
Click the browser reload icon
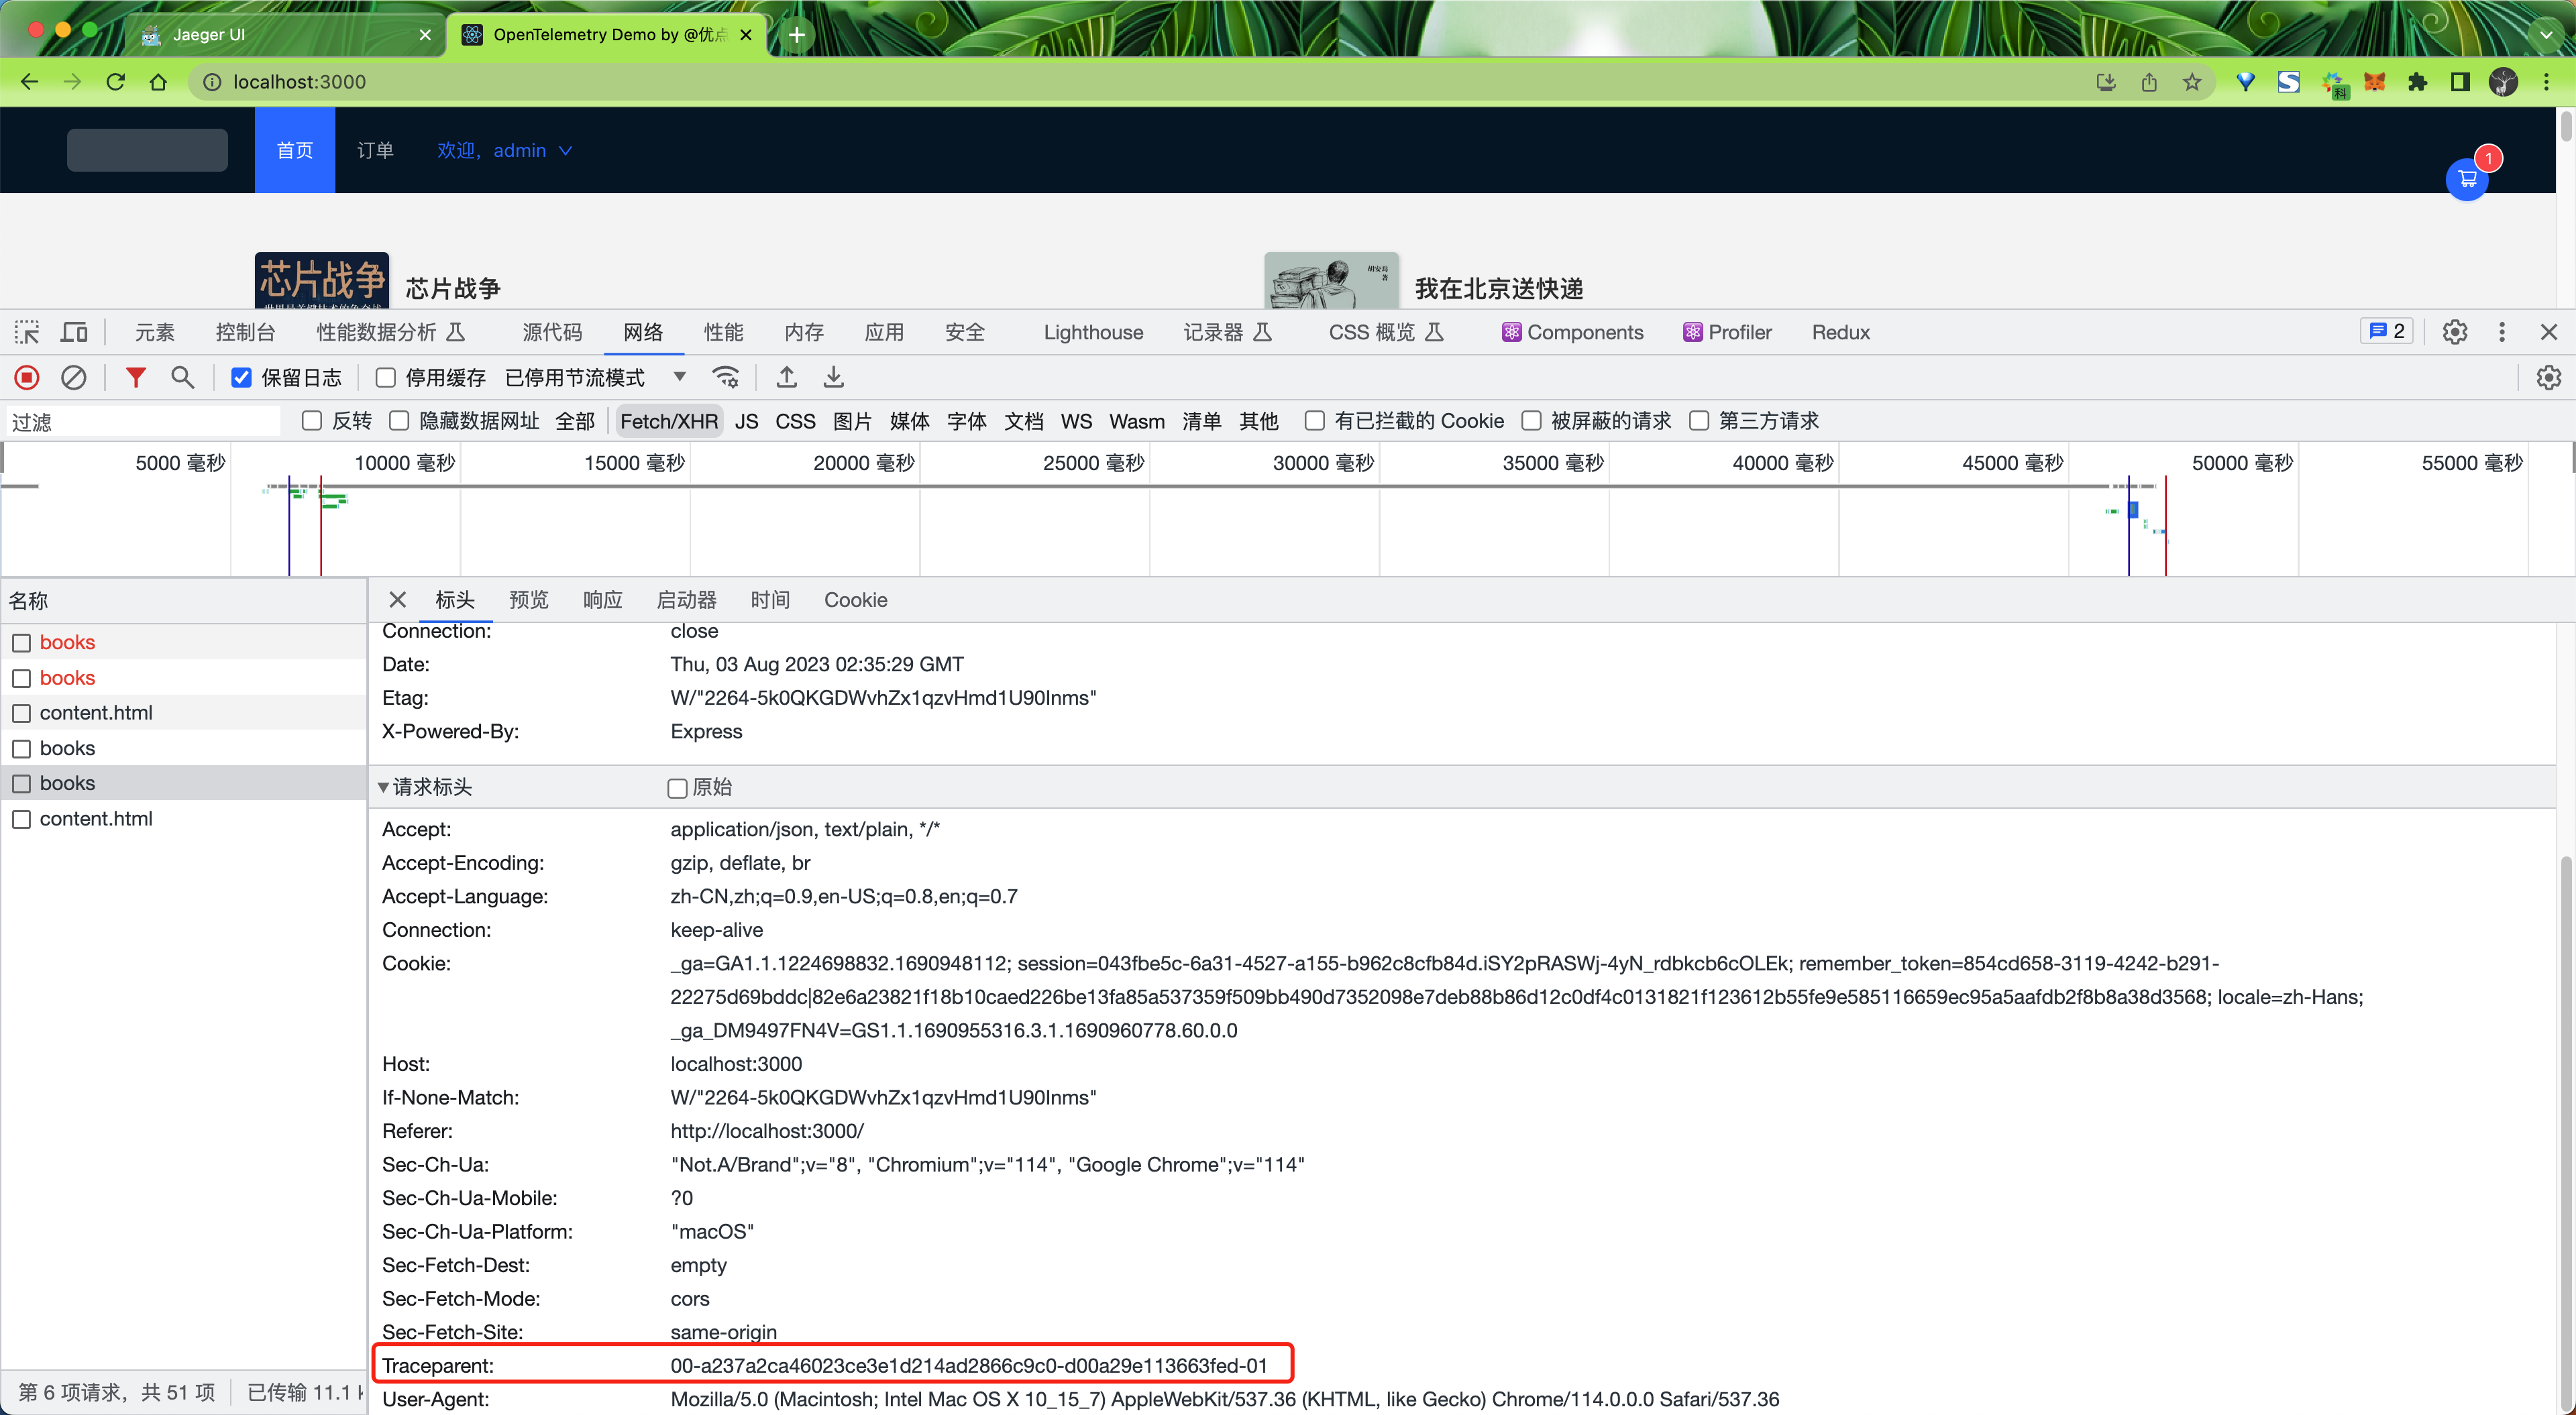[116, 82]
